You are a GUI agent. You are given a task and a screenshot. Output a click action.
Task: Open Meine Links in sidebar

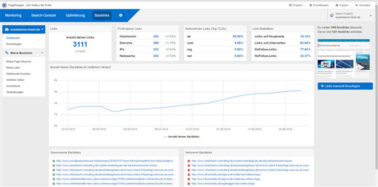[x=13, y=68]
